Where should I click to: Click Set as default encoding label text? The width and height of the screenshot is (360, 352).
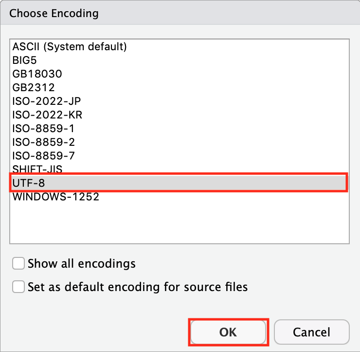click(x=138, y=287)
